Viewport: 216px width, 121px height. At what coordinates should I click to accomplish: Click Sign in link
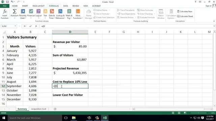click(x=209, y=6)
